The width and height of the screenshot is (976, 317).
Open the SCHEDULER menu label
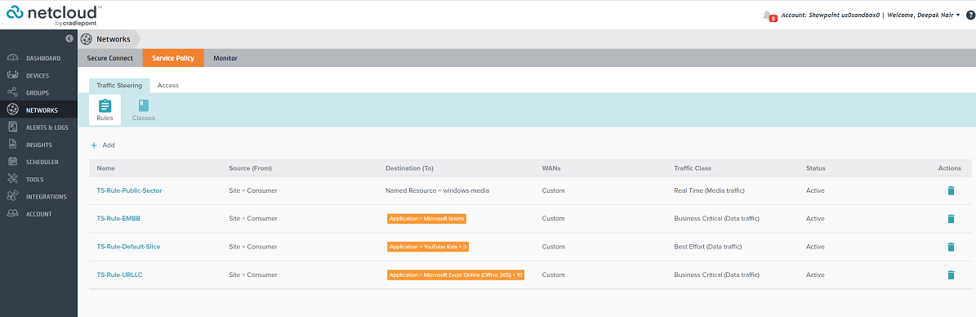click(42, 163)
